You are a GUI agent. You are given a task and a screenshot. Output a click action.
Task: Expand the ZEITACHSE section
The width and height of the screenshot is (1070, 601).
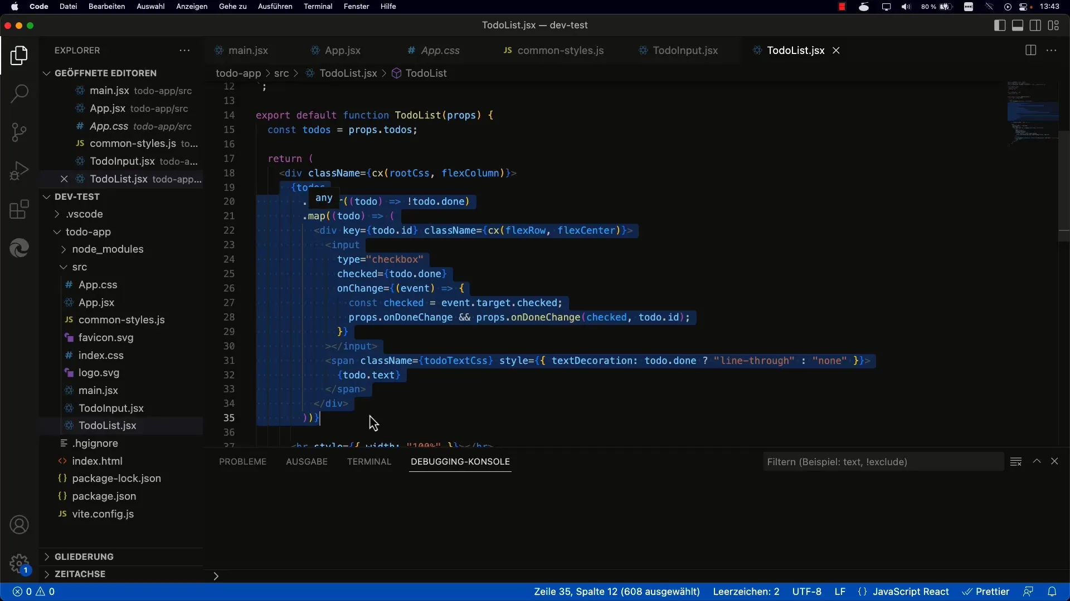pos(80,574)
